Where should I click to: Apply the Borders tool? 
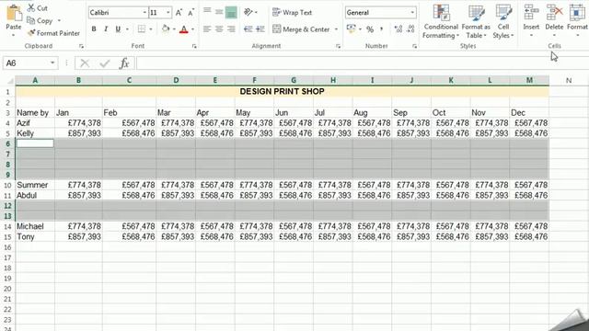141,29
